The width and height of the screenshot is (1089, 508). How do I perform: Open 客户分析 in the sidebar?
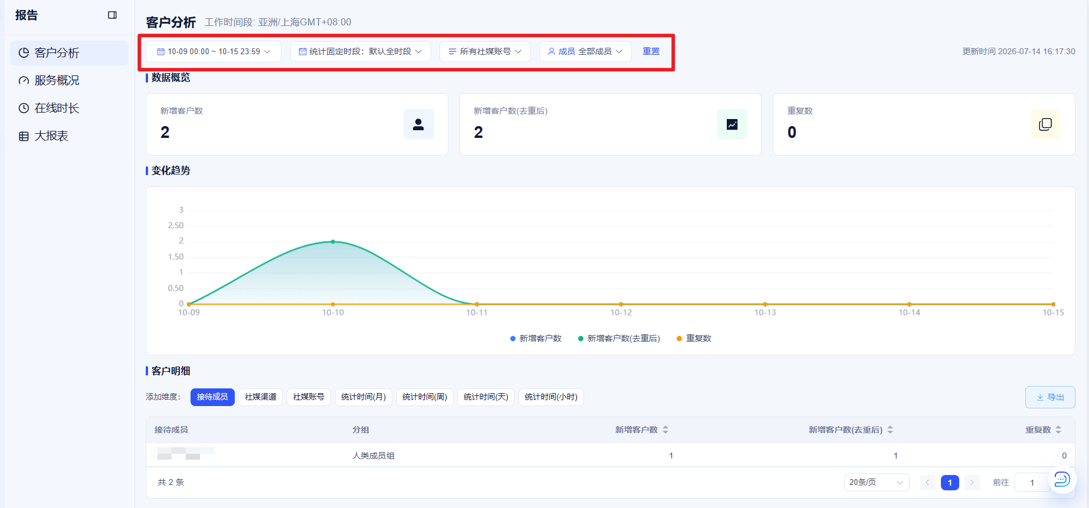click(69, 53)
